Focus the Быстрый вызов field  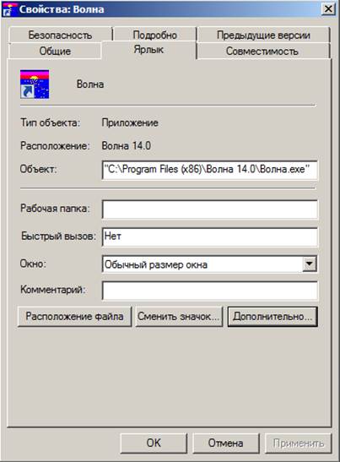[x=210, y=236]
